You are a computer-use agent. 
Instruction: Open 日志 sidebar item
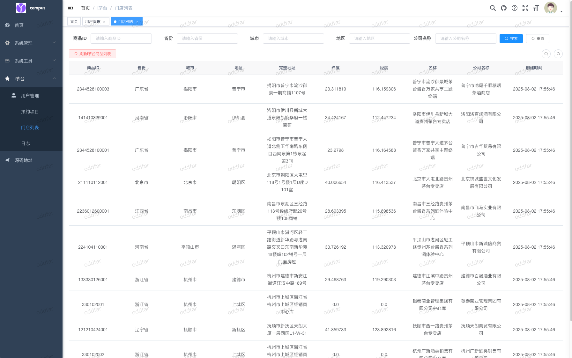[x=31, y=143]
